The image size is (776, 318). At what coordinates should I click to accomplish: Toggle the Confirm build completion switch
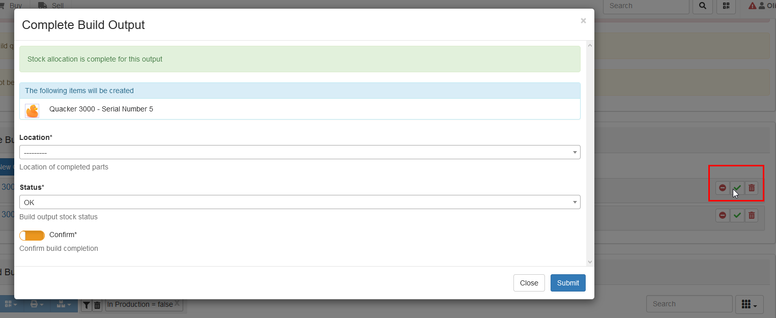[32, 236]
